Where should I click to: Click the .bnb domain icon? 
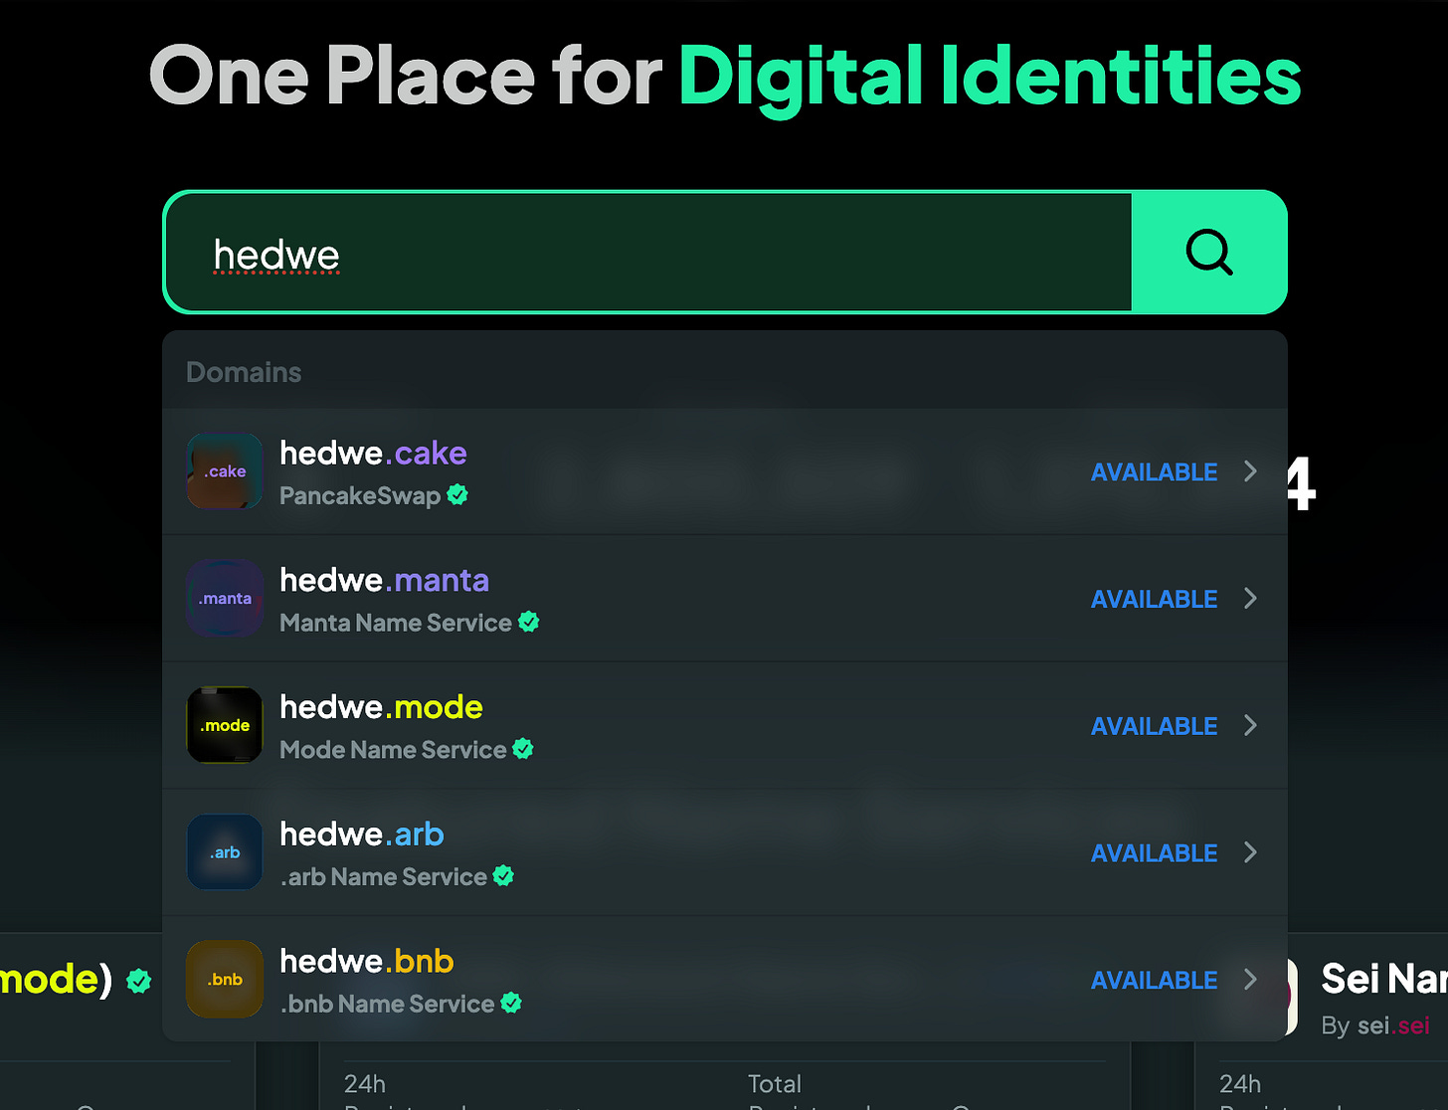(225, 980)
